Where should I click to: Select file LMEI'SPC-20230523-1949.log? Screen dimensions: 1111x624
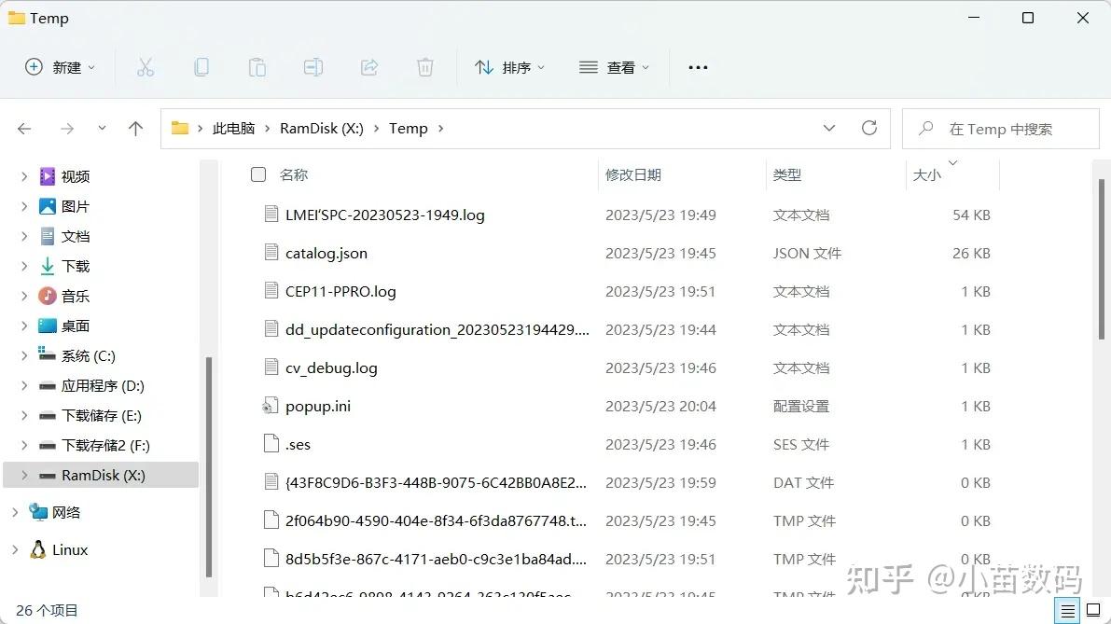384,215
